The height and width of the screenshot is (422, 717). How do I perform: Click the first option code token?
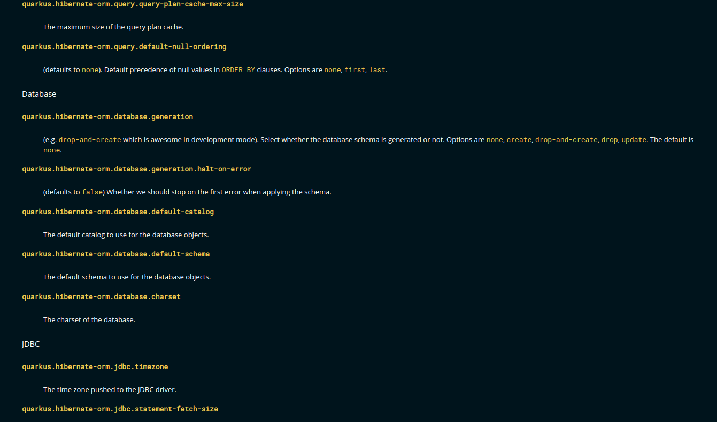point(354,69)
